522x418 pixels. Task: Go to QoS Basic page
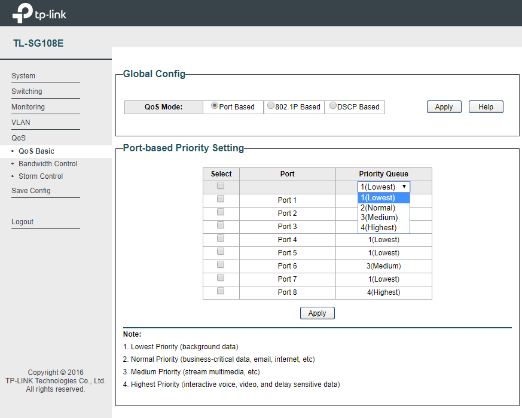pyautogui.click(x=36, y=151)
